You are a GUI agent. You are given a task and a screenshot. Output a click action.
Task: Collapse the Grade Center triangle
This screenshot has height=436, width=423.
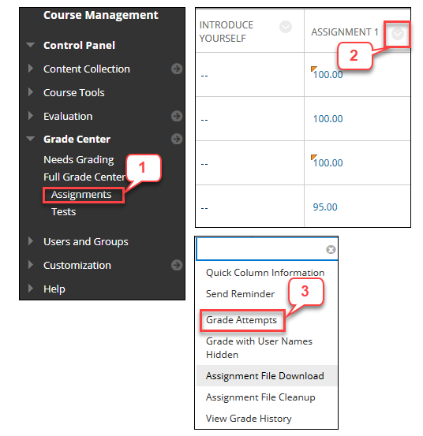(30, 139)
